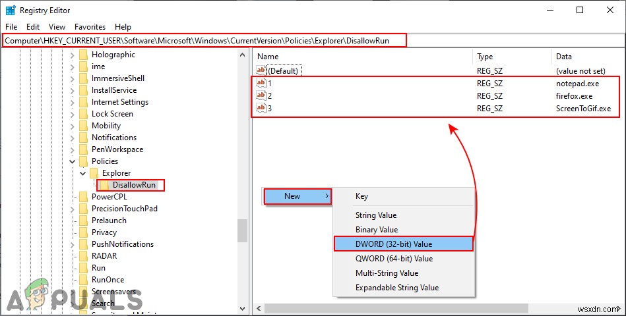Screen dimensions: 626x316
Task: Click the PenWorkspace folder icon
Action: 83,149
